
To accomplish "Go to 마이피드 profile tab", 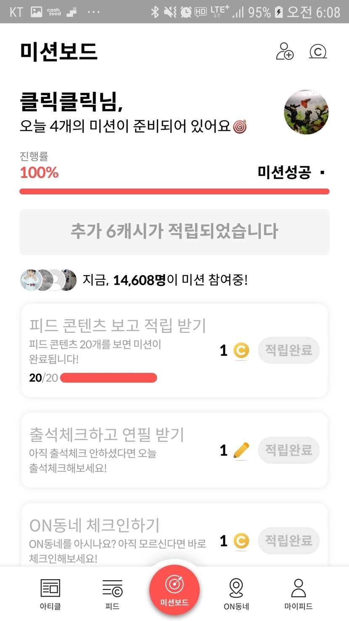I will tap(298, 594).
